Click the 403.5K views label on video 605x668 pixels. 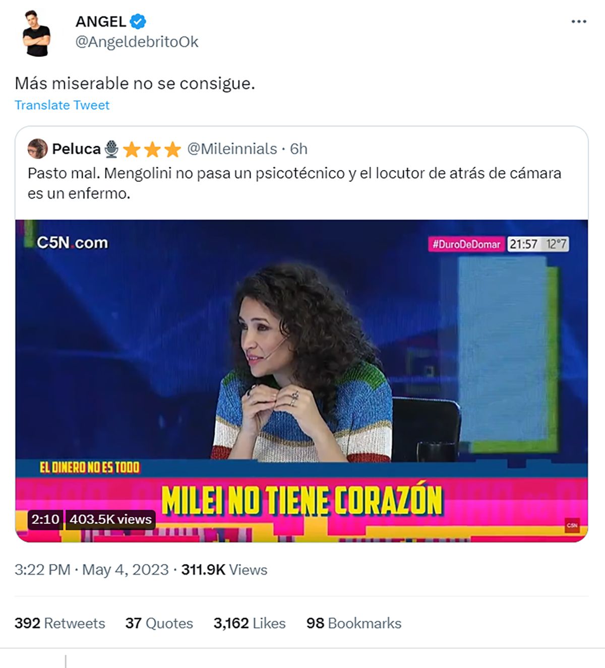(x=110, y=519)
